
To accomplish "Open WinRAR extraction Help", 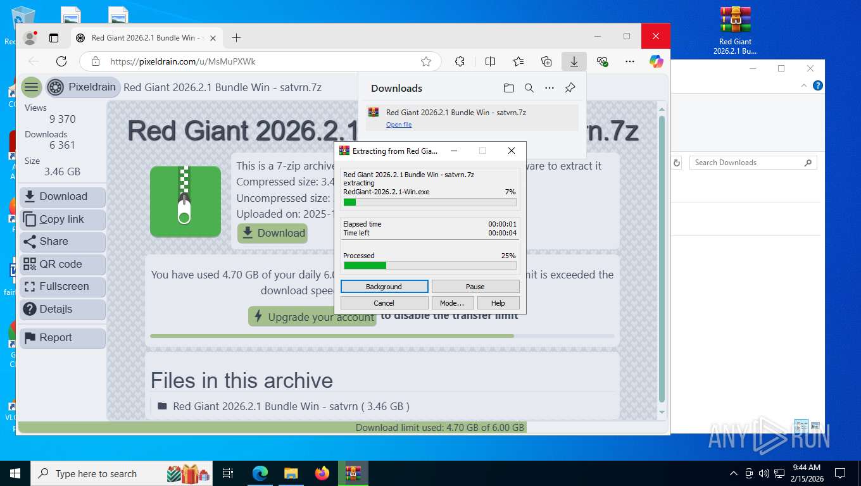I will [498, 303].
